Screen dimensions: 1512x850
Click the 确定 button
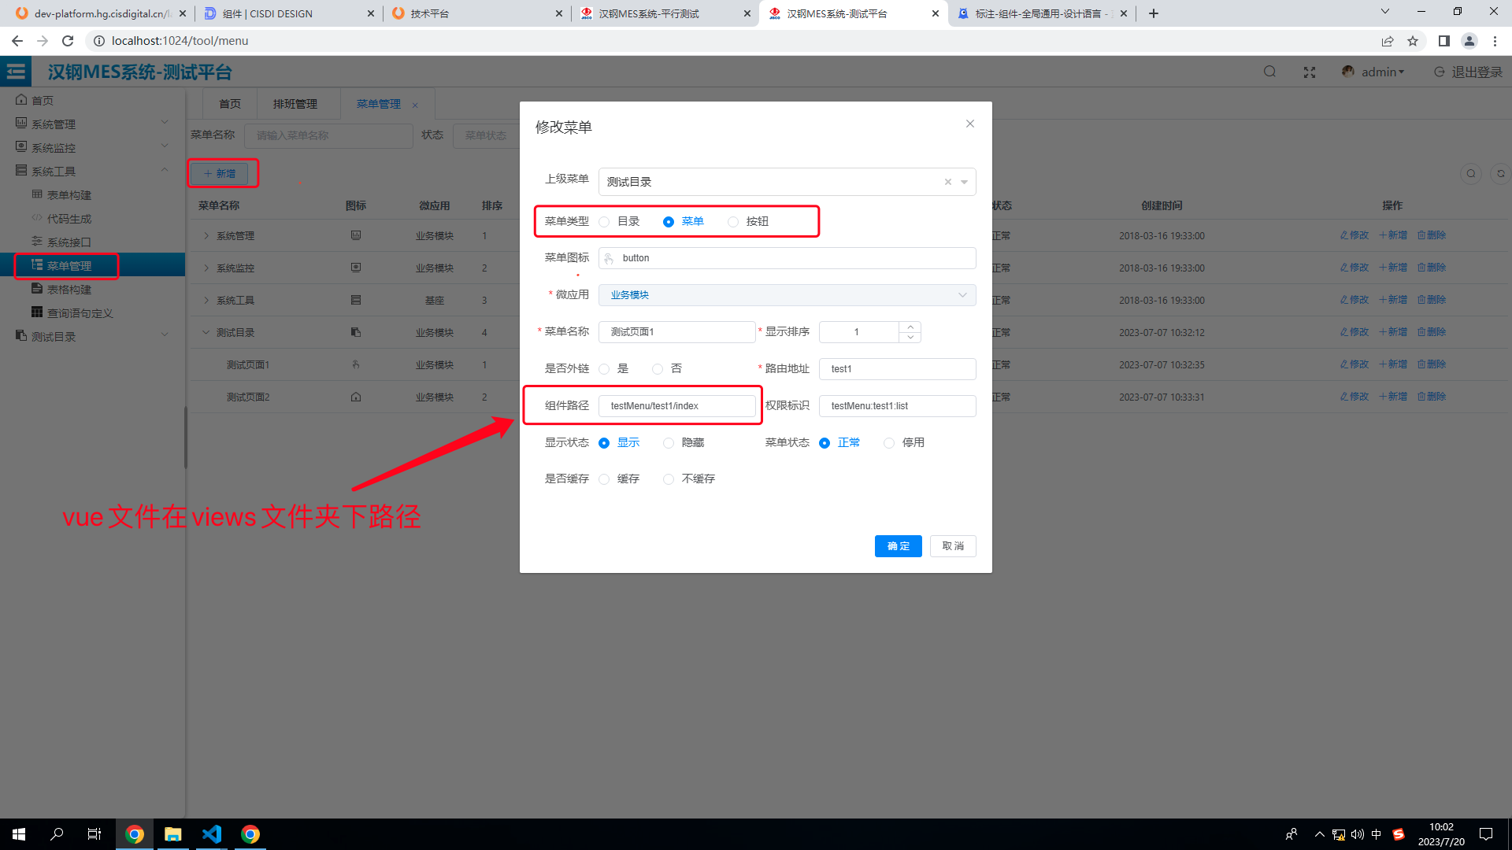tap(898, 546)
